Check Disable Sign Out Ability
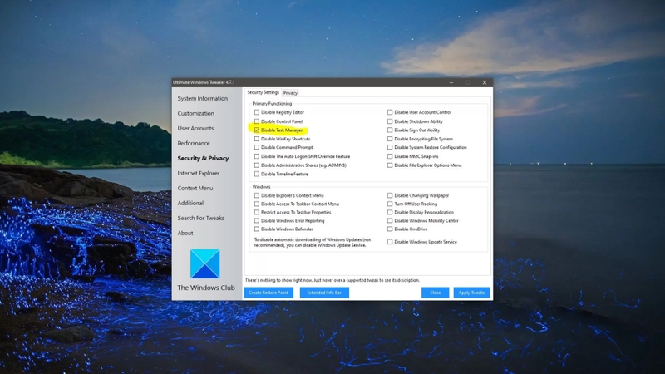This screenshot has width=665, height=374. [x=390, y=130]
